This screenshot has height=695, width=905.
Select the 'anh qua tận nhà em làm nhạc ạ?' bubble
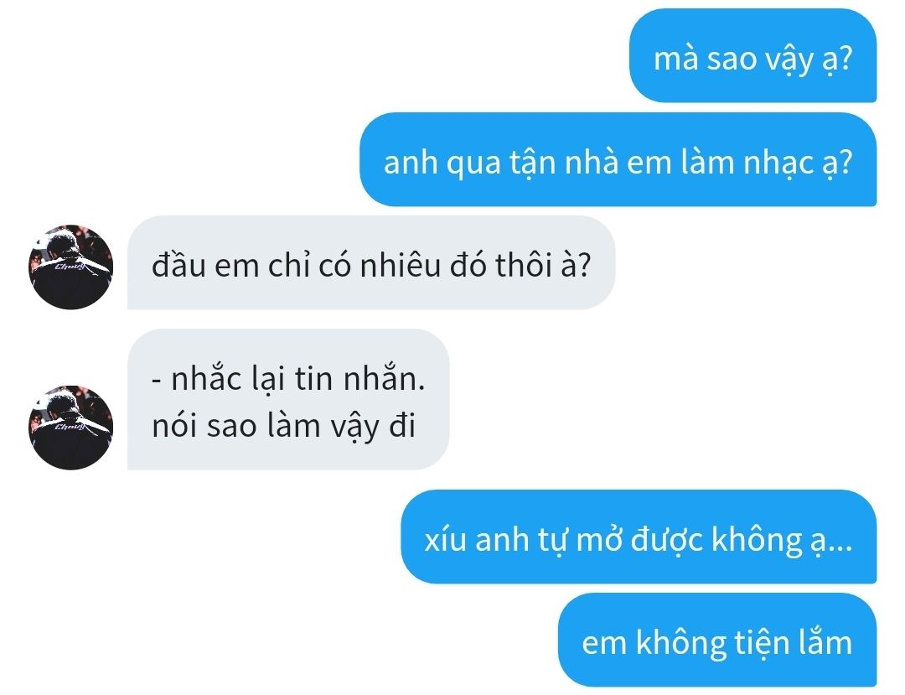click(618, 159)
